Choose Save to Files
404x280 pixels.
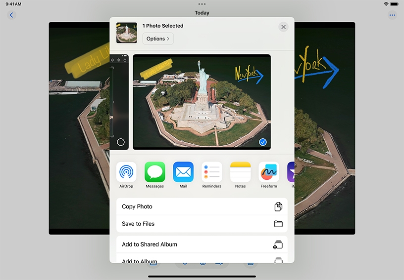[202, 224]
